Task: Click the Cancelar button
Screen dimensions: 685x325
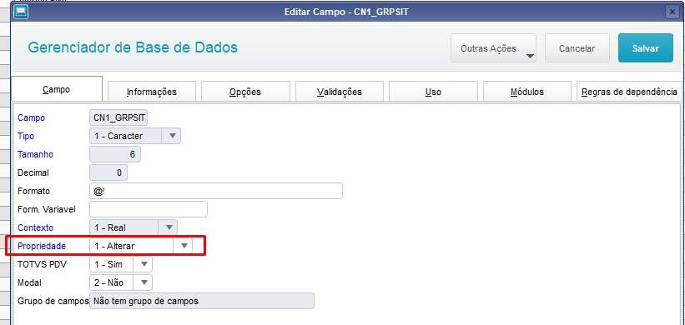Action: pyautogui.click(x=577, y=48)
